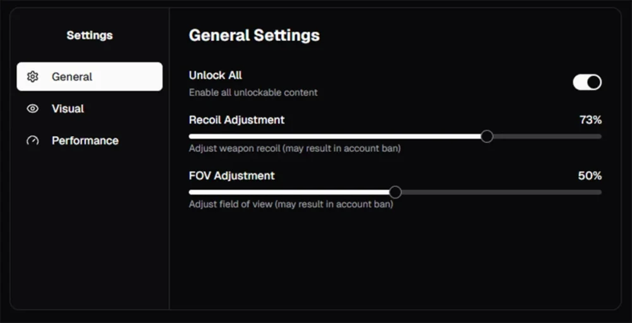Image resolution: width=632 pixels, height=323 pixels.
Task: Click the General Settings page heading
Action: click(254, 35)
